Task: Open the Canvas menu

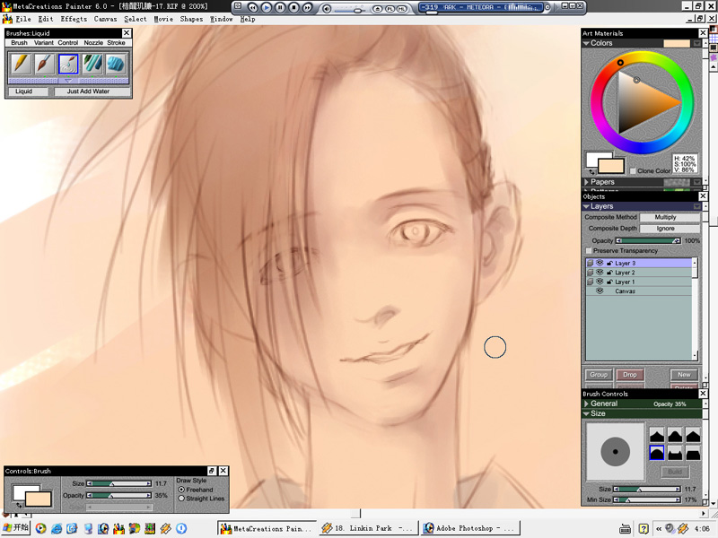Action: [x=105, y=19]
